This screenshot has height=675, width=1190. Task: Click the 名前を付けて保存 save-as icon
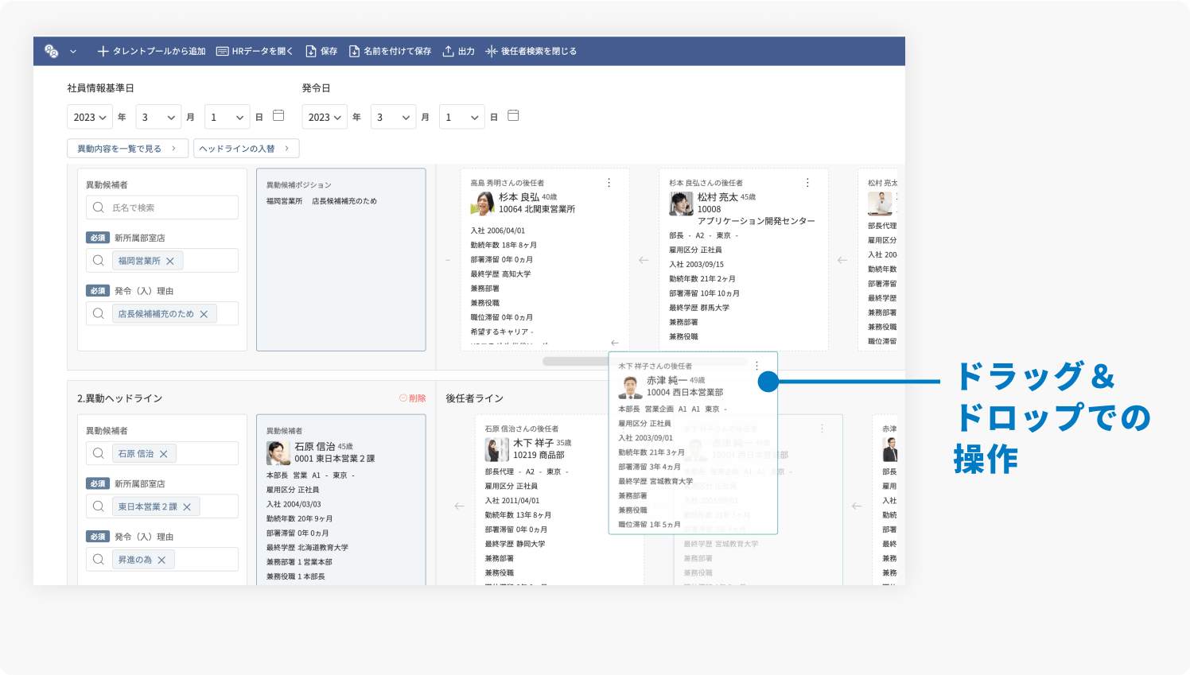[353, 51]
